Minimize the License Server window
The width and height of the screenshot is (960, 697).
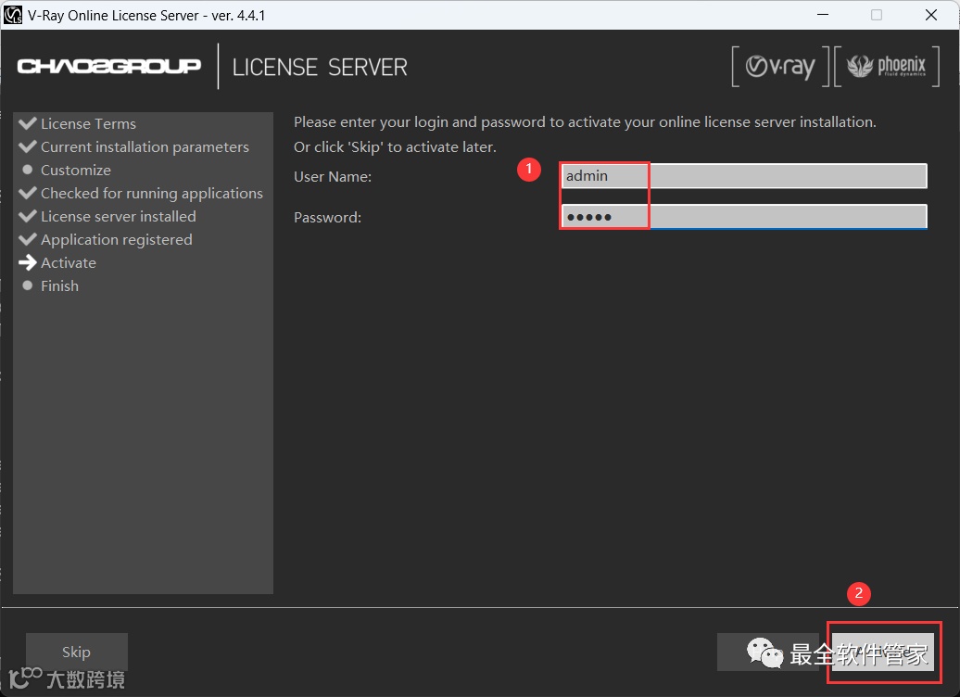(x=823, y=15)
